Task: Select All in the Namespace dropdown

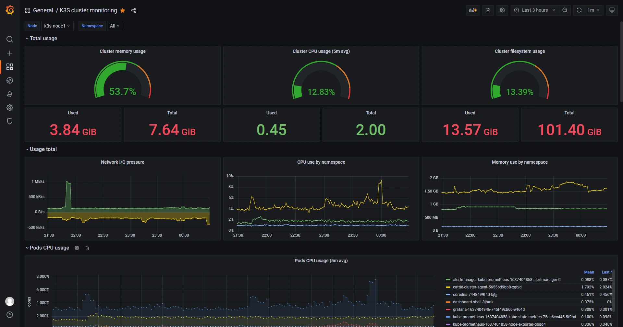Action: (x=114, y=26)
